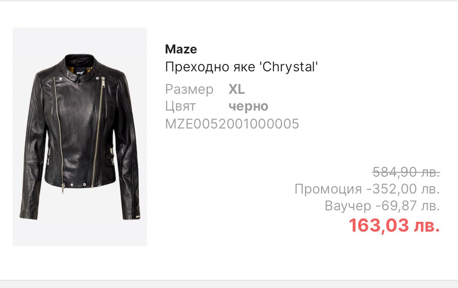This screenshot has height=288, width=458.
Task: Click the metal logo plate on the sleeve cuff
Action: click(x=137, y=216)
